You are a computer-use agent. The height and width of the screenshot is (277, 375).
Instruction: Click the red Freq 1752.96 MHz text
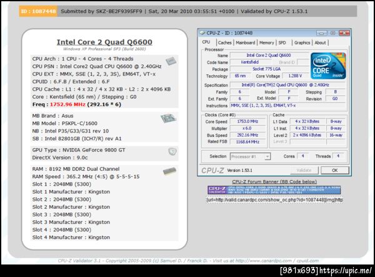point(67,104)
